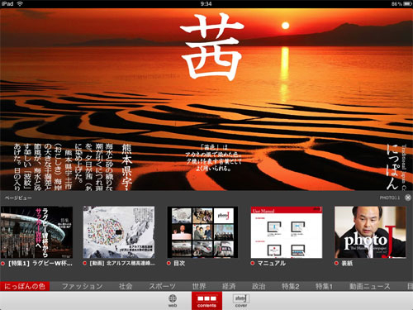Check the iPad battery status icon
Viewport: 413px width, 310px height.
pyautogui.click(x=406, y=4)
